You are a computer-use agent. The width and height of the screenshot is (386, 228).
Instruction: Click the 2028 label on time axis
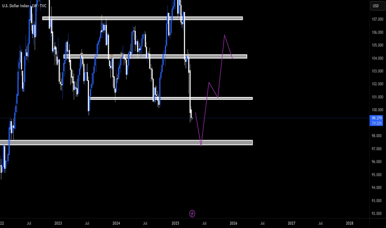point(350,223)
